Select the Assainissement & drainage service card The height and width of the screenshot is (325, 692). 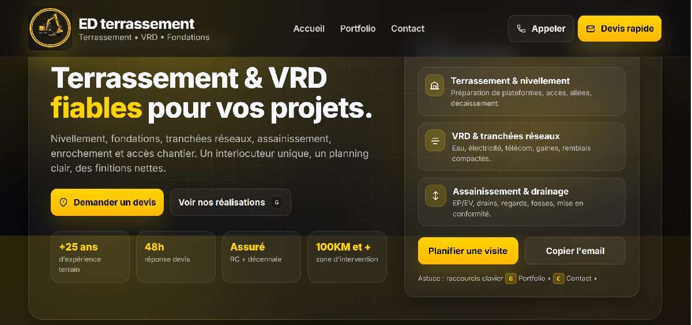coord(522,202)
